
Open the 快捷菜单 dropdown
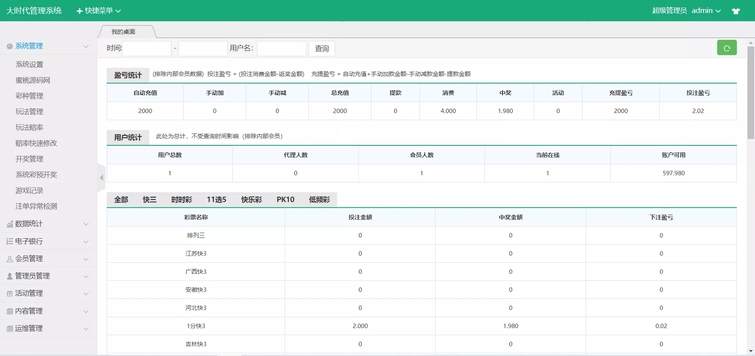98,10
